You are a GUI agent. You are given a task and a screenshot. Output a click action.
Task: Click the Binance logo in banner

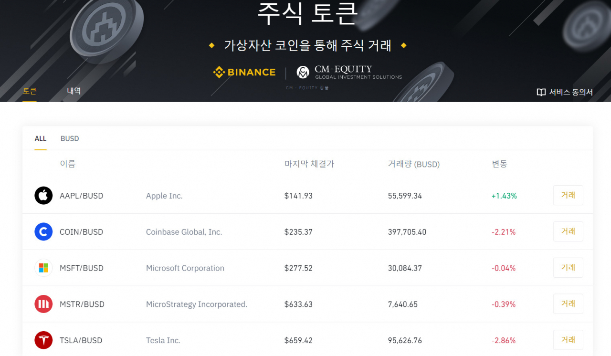244,73
